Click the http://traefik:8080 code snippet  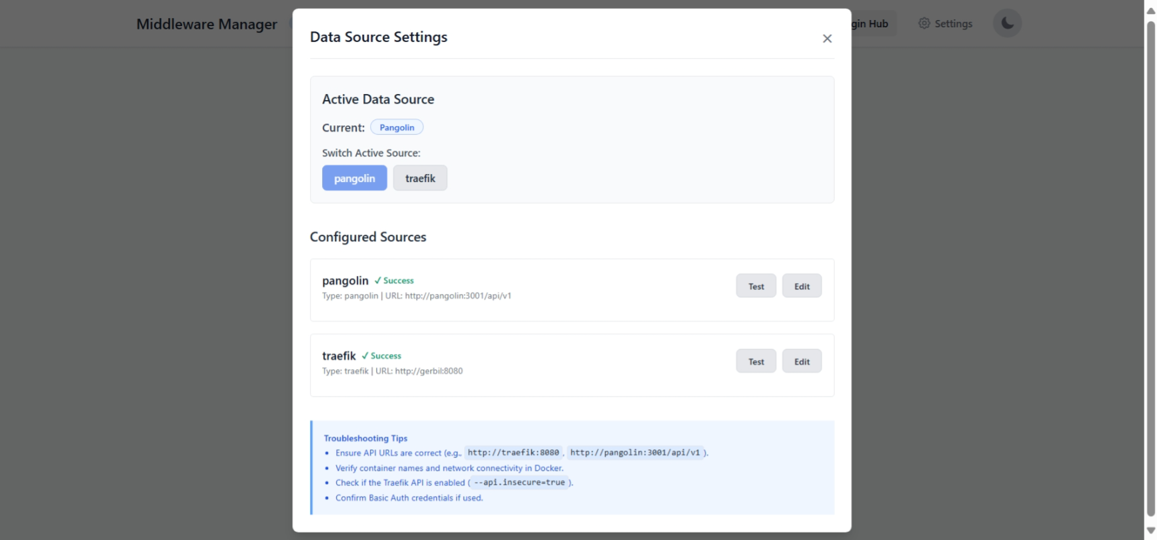[x=513, y=453]
